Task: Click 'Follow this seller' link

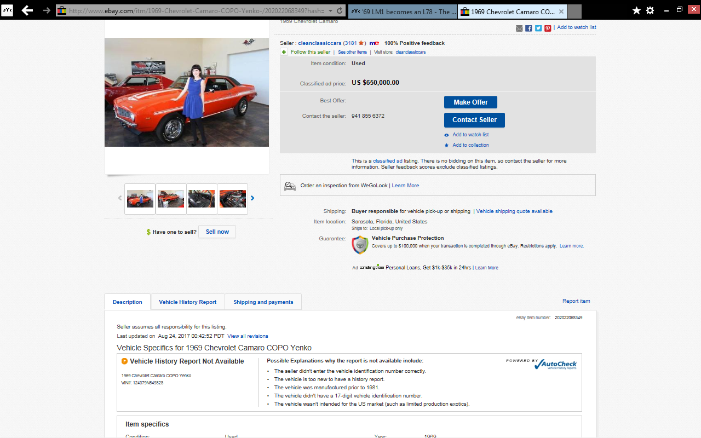Action: point(311,52)
